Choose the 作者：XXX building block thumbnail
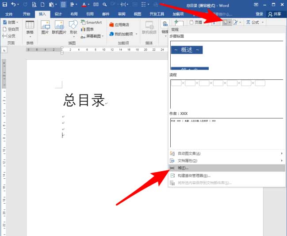Screen dimensions: 287x236 [226, 133]
